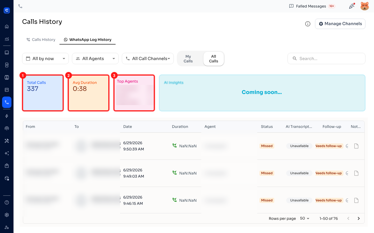Open the All by now date dropdown

coord(45,59)
